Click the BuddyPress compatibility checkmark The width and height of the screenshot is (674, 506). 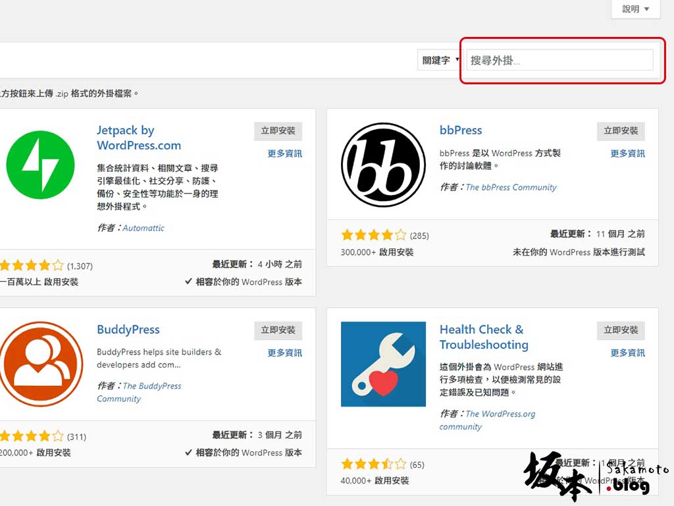pyautogui.click(x=188, y=452)
